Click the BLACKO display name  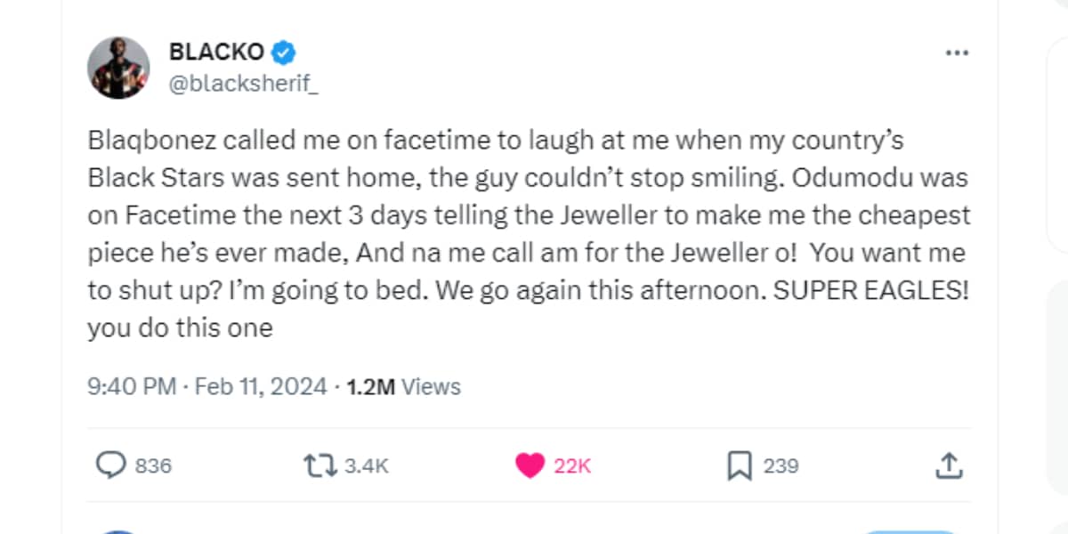[x=216, y=53]
